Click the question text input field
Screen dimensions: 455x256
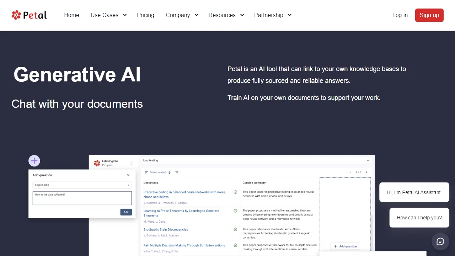tap(82, 198)
